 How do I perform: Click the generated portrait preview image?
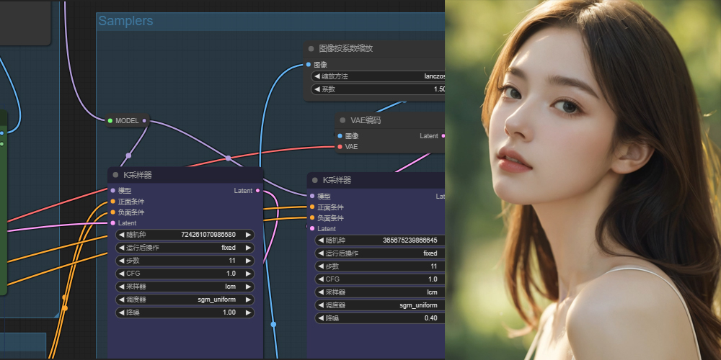click(583, 180)
